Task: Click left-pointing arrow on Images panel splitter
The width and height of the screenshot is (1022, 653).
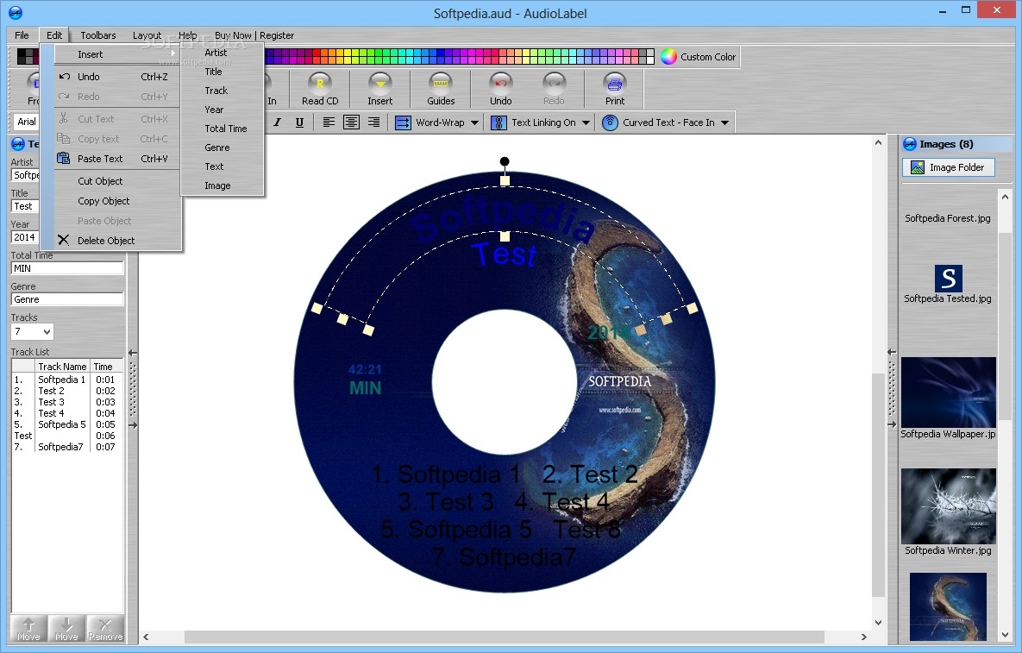Action: [892, 352]
